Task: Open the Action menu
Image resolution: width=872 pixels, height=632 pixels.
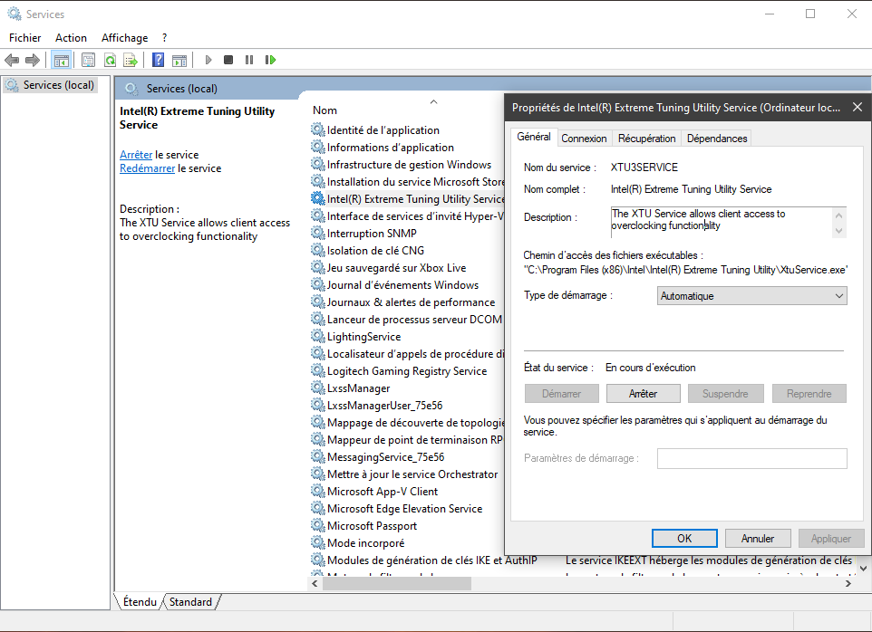Action: tap(72, 38)
